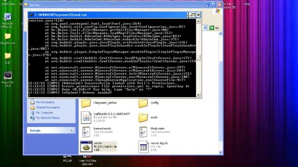Screen dimensions: 298x167
Task: Click the Go arrow in address bar
Action: click(x=211, y=28)
